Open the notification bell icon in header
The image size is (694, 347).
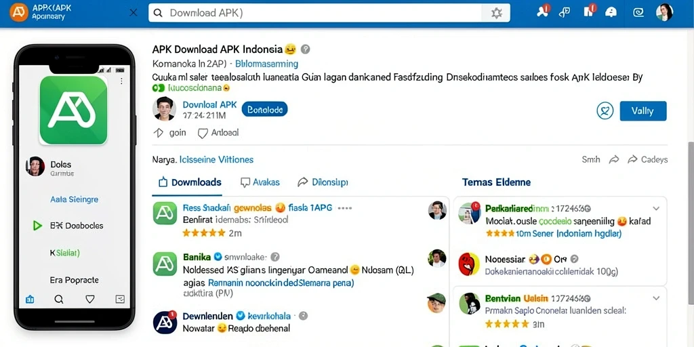611,12
